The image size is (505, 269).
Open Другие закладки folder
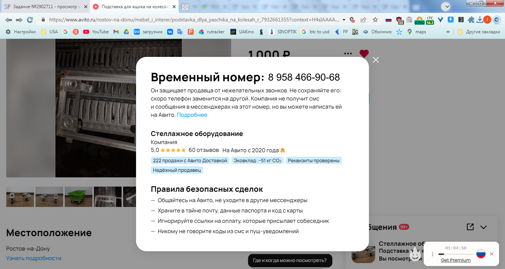coord(478,32)
